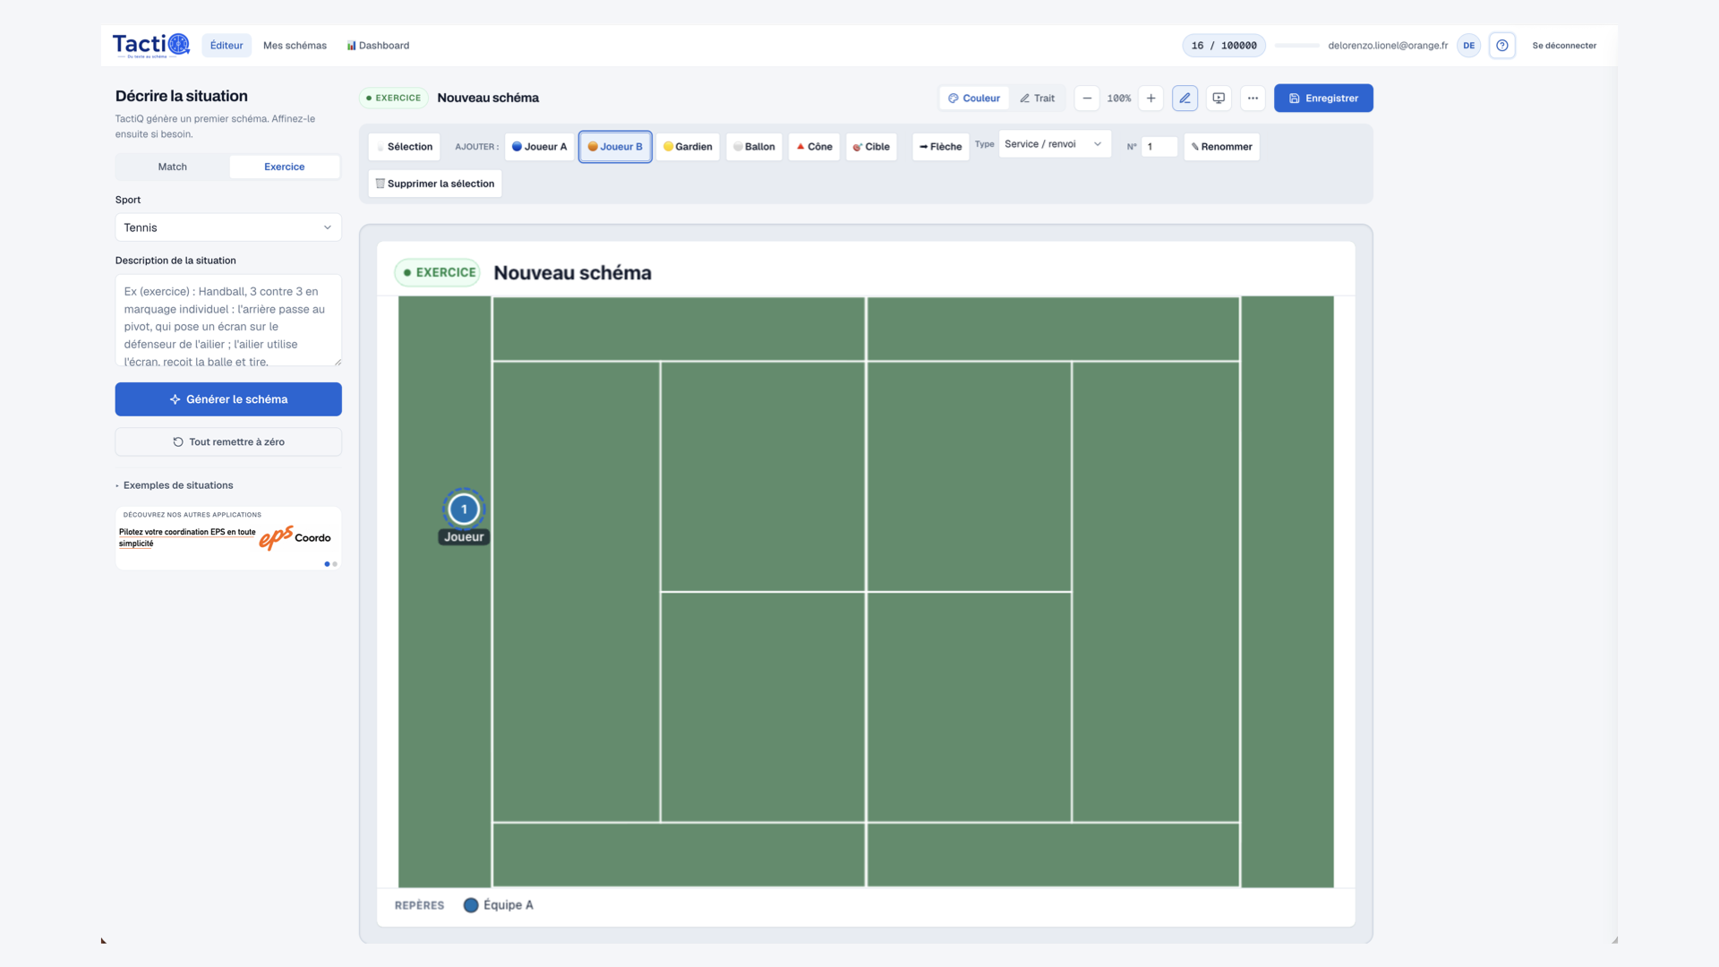Zoom out with the minus button
The width and height of the screenshot is (1719, 967).
click(x=1087, y=98)
